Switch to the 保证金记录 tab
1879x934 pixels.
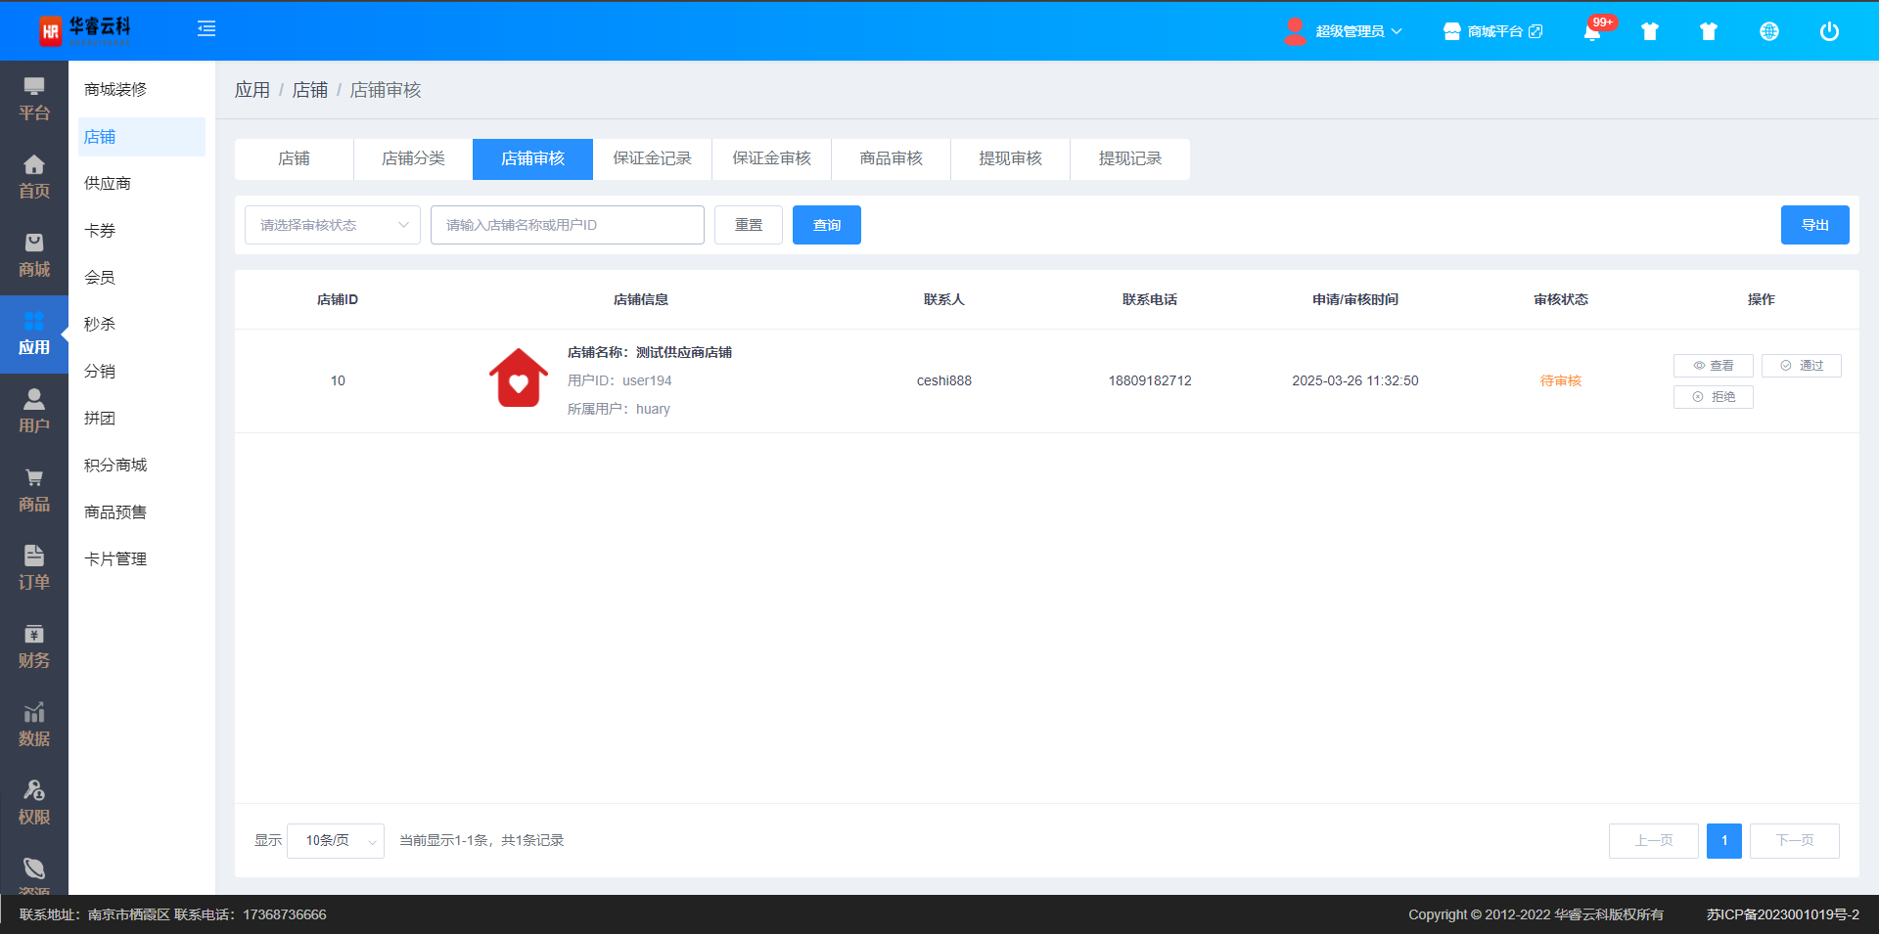[652, 158]
